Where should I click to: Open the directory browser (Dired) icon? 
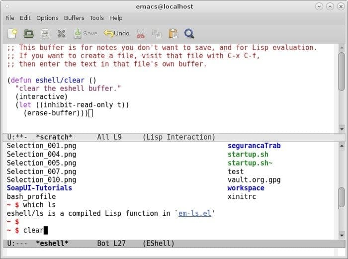(x=45, y=33)
